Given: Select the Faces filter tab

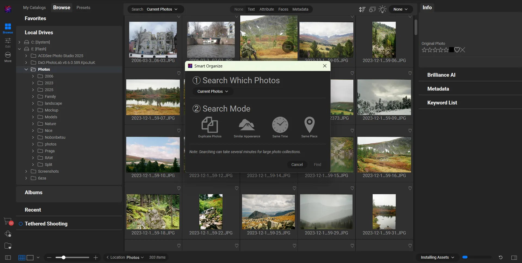Looking at the screenshot, I should pyautogui.click(x=283, y=9).
